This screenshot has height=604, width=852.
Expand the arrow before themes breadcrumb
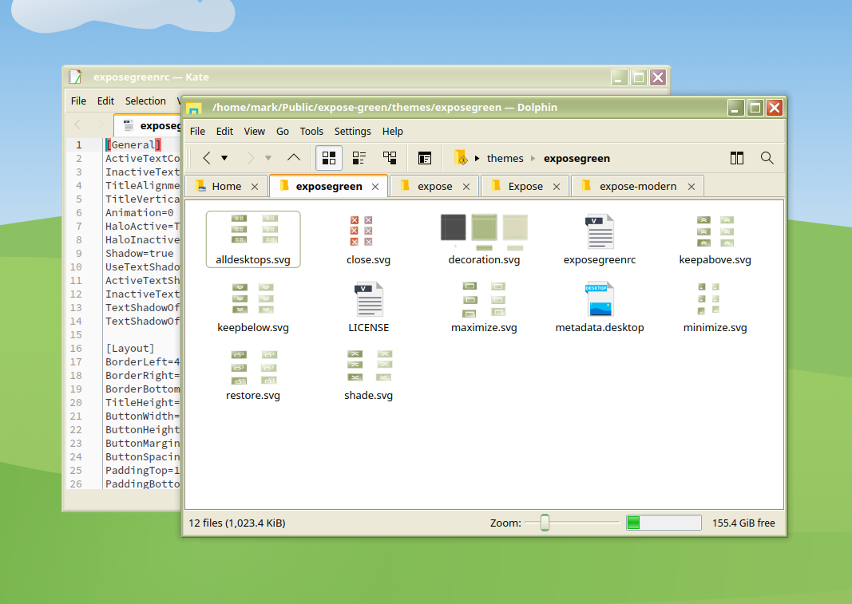[477, 159]
